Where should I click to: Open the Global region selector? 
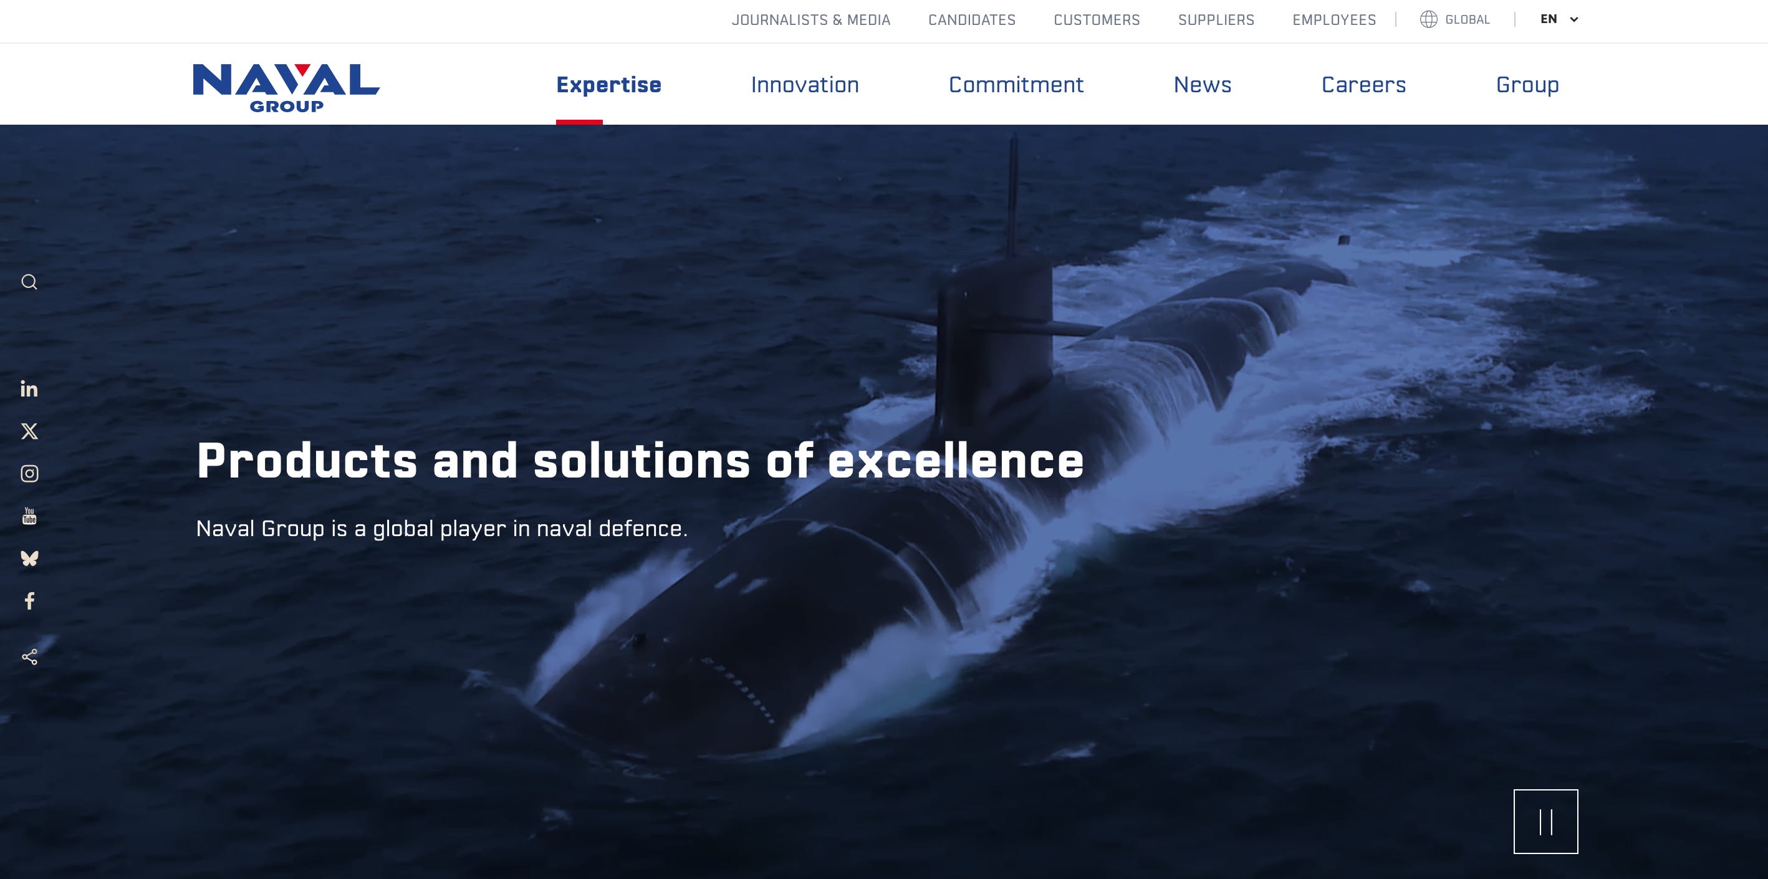[1455, 19]
